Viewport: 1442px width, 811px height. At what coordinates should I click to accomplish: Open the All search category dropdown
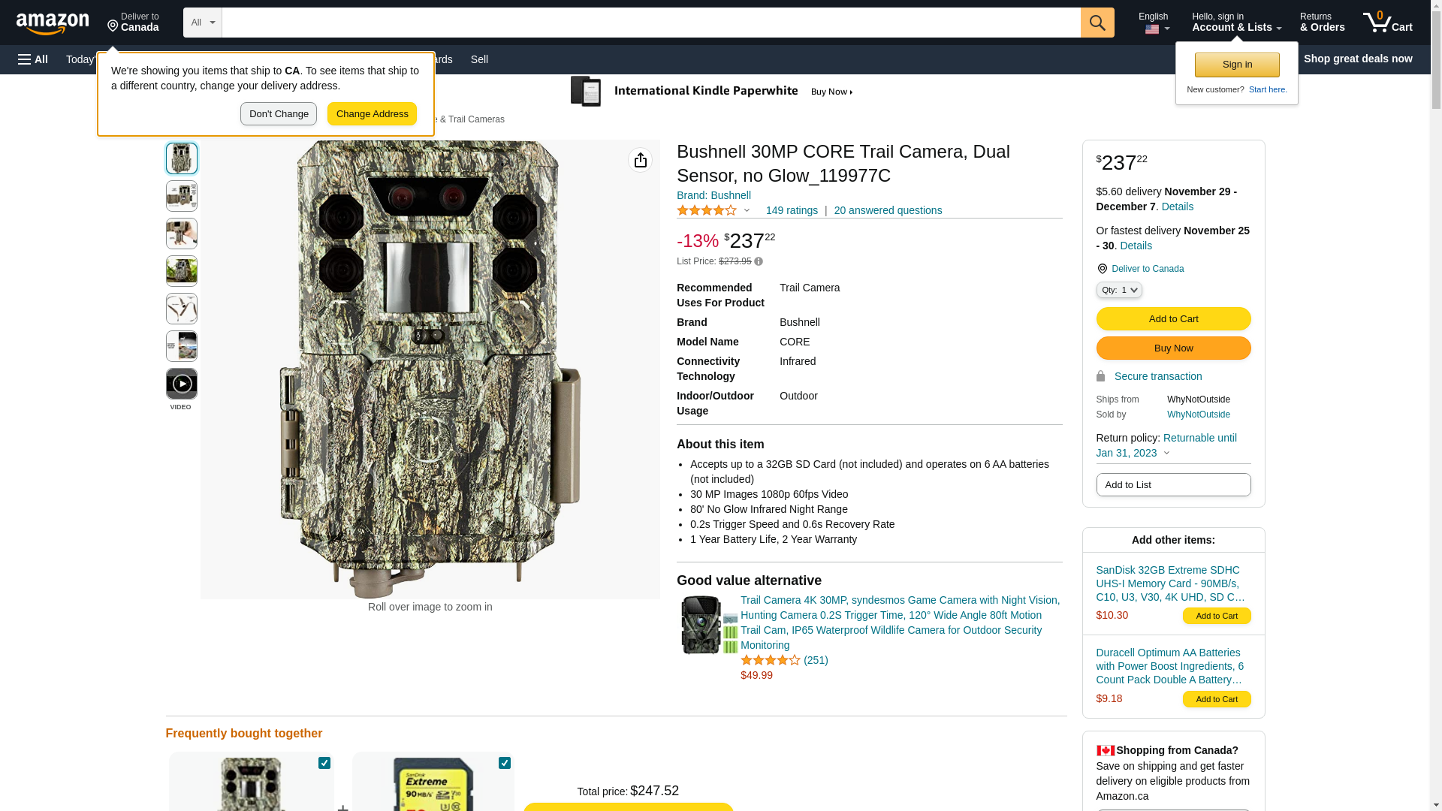(202, 23)
